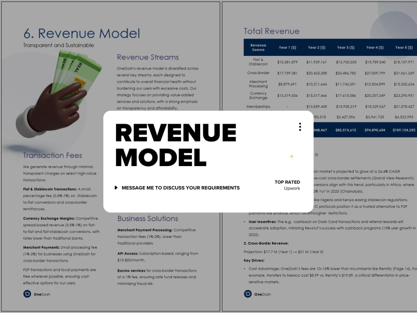Click the 'Key Drivers:' label
The image size is (417, 313).
254,260
